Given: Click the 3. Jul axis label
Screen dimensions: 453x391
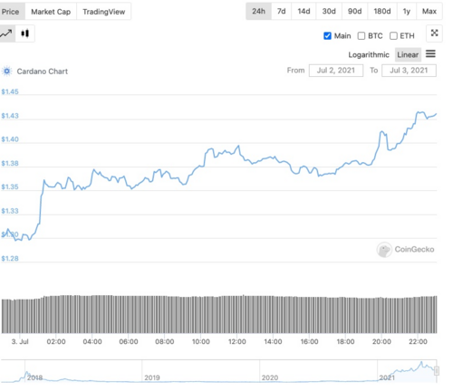Looking at the screenshot, I should click(x=20, y=342).
